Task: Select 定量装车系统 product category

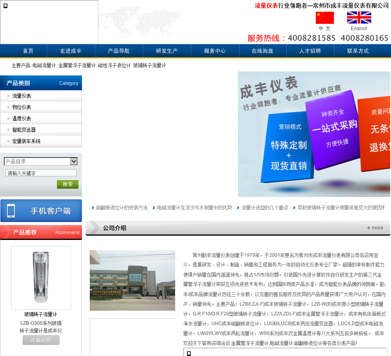Action: [x=26, y=141]
